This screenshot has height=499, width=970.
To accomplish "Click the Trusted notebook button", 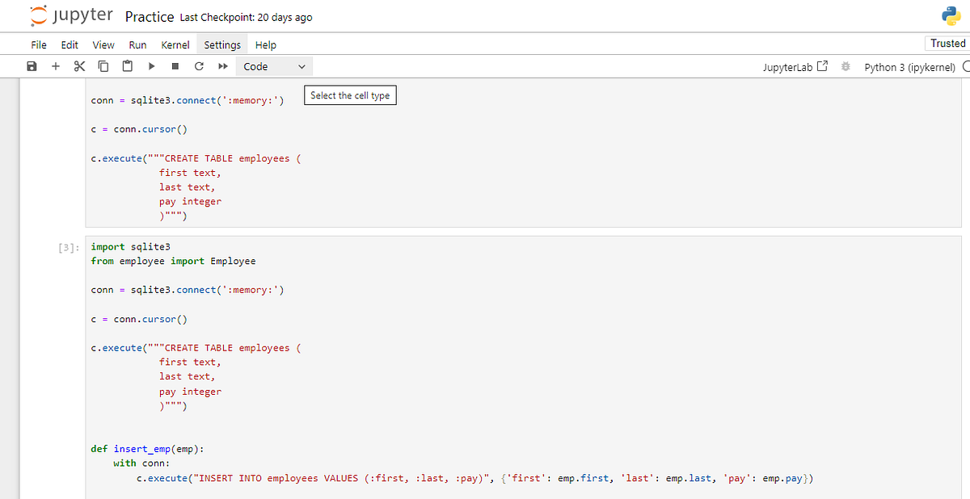I will tap(947, 44).
